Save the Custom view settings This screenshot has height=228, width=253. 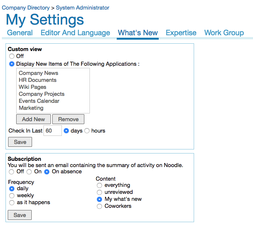[20, 142]
